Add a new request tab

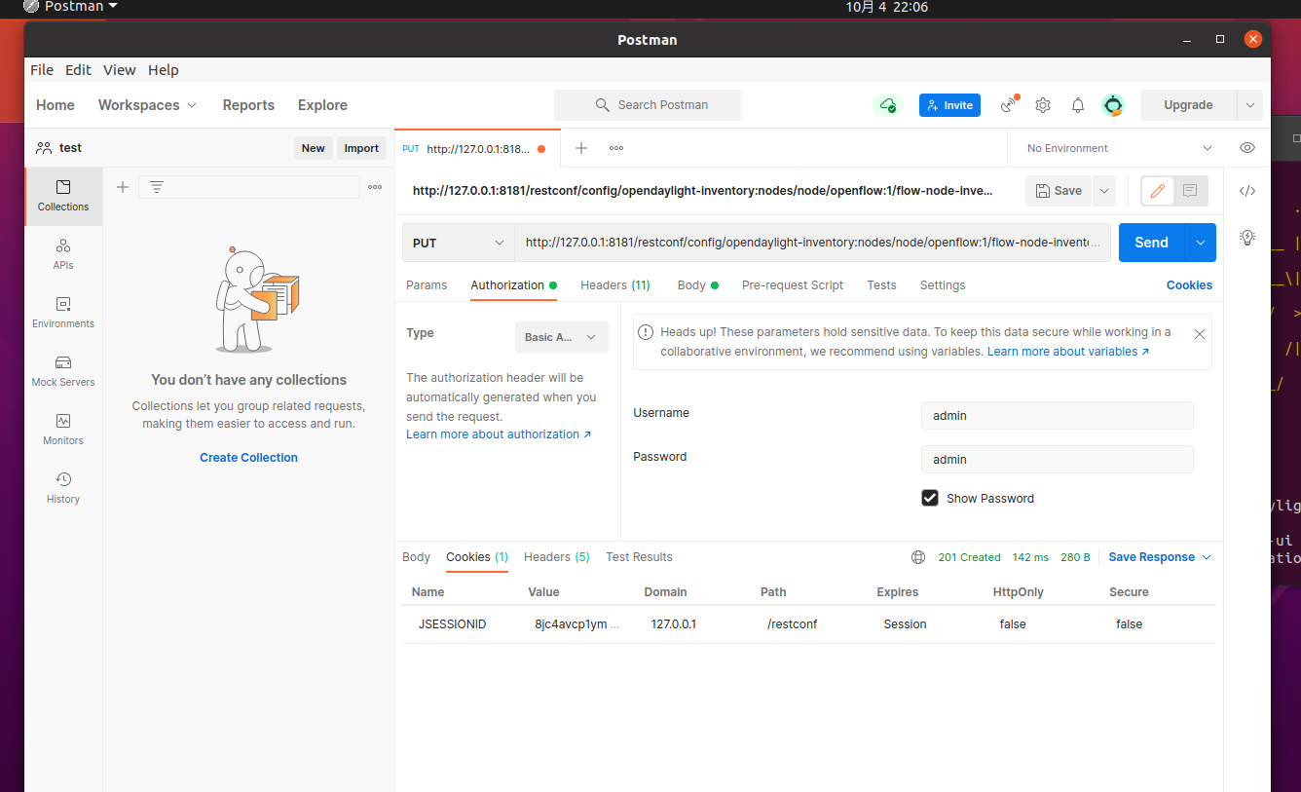coord(581,148)
